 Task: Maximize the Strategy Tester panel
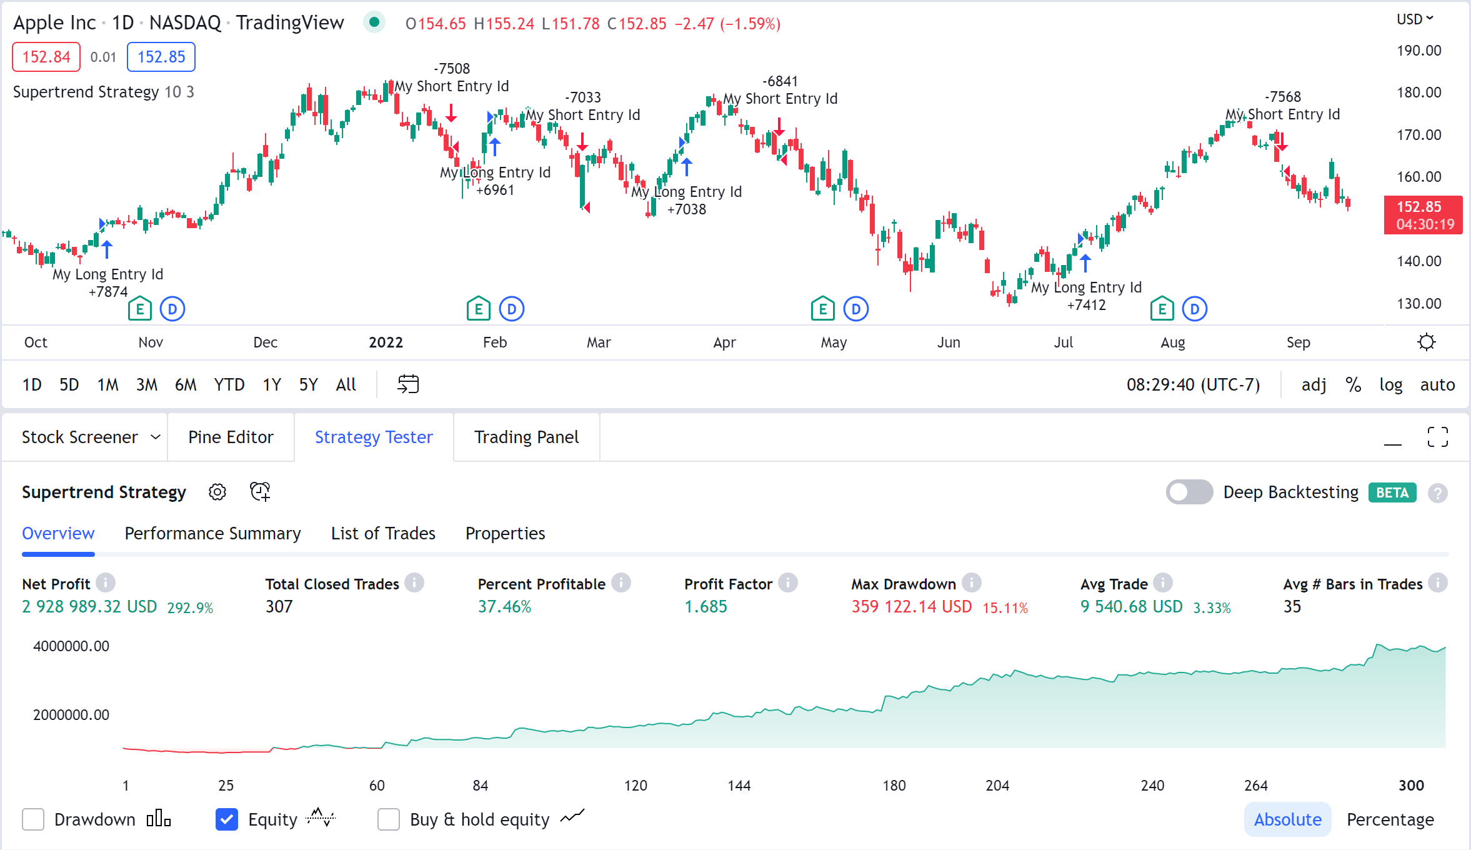(x=1438, y=436)
